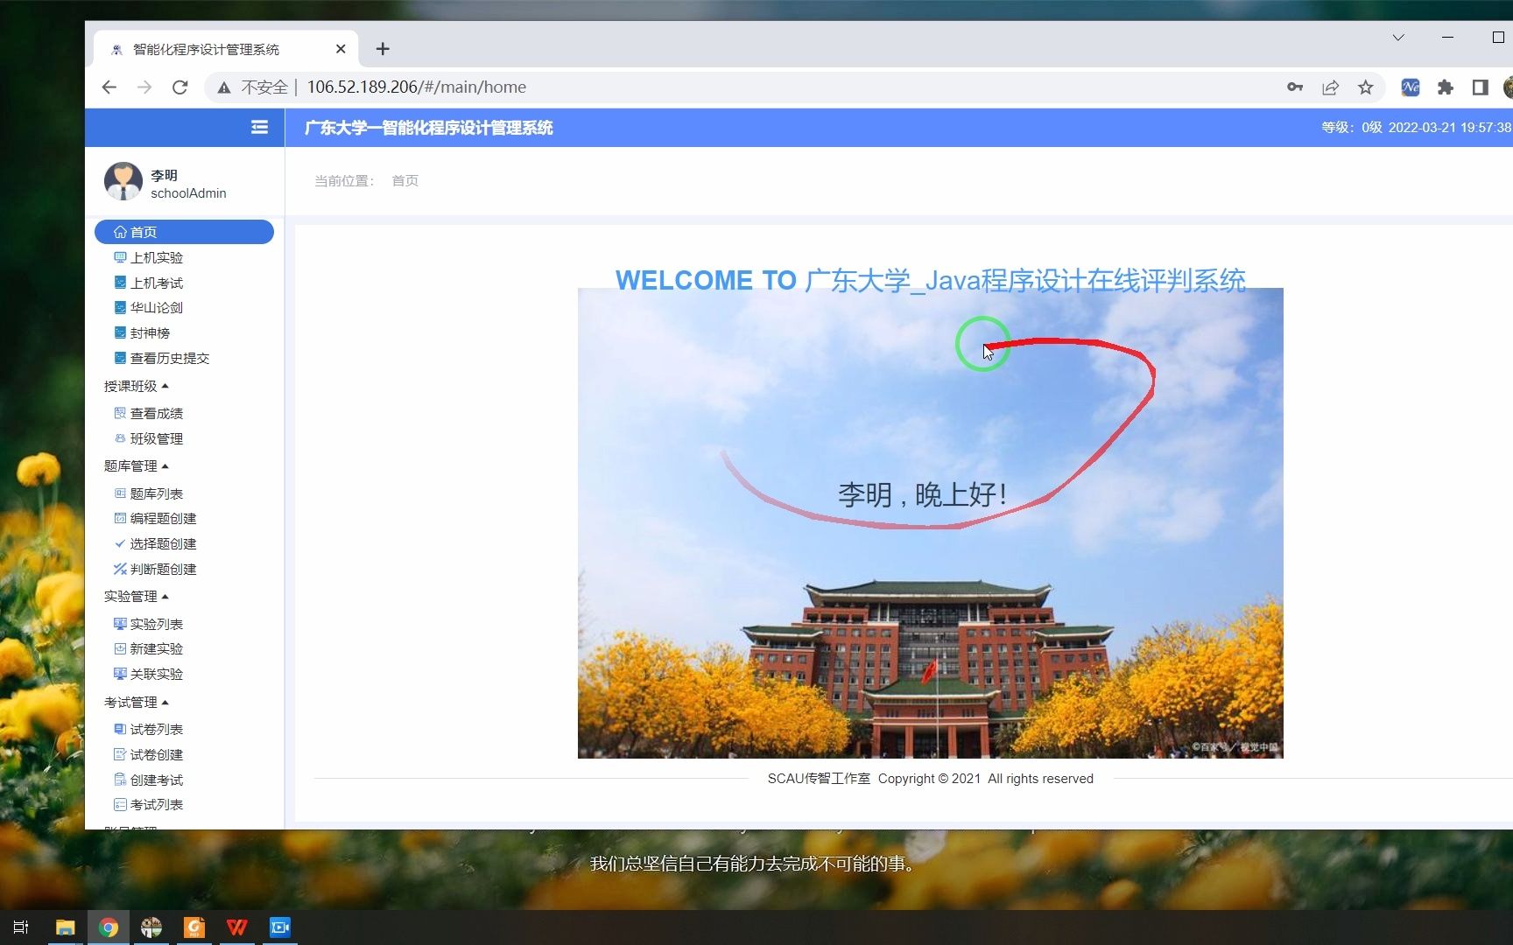Image resolution: width=1513 pixels, height=945 pixels.
Task: Open the blue extension icon in toolbar
Action: point(1411,87)
